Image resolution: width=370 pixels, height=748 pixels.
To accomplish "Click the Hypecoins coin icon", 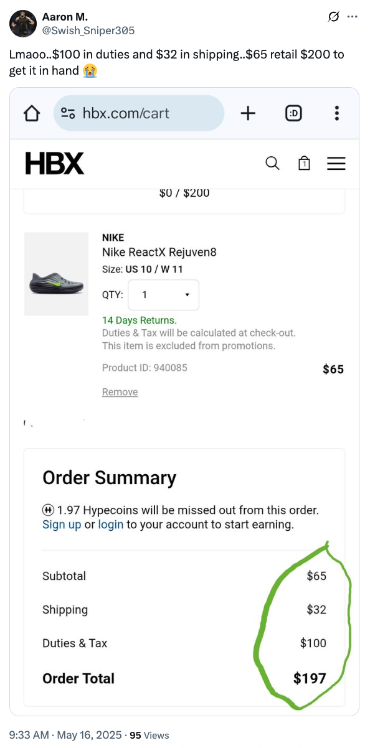I will coord(48,510).
